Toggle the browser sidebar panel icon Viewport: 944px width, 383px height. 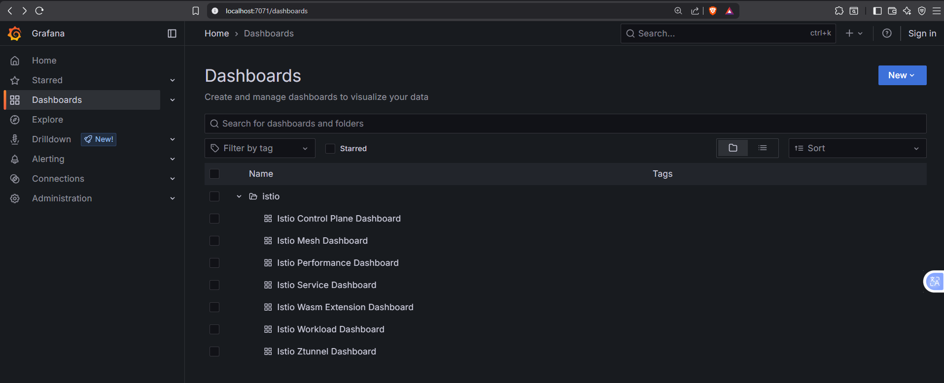(877, 11)
